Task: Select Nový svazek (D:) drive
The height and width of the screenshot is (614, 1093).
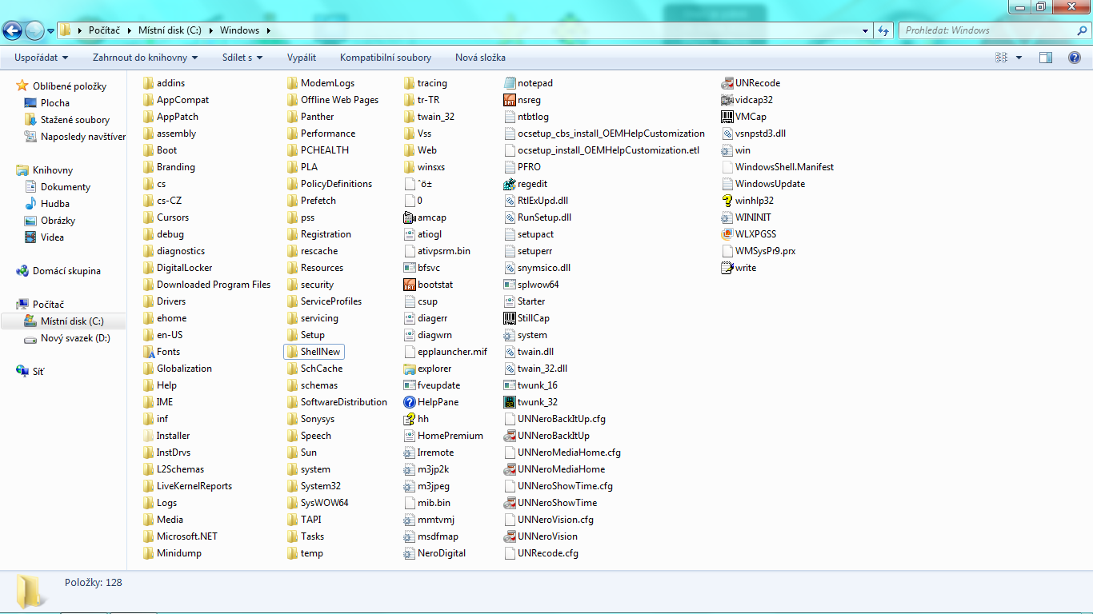Action: tap(75, 338)
